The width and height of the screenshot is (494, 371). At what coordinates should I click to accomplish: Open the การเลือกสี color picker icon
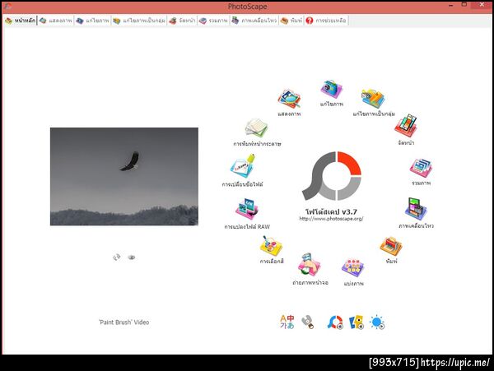pyautogui.click(x=271, y=246)
